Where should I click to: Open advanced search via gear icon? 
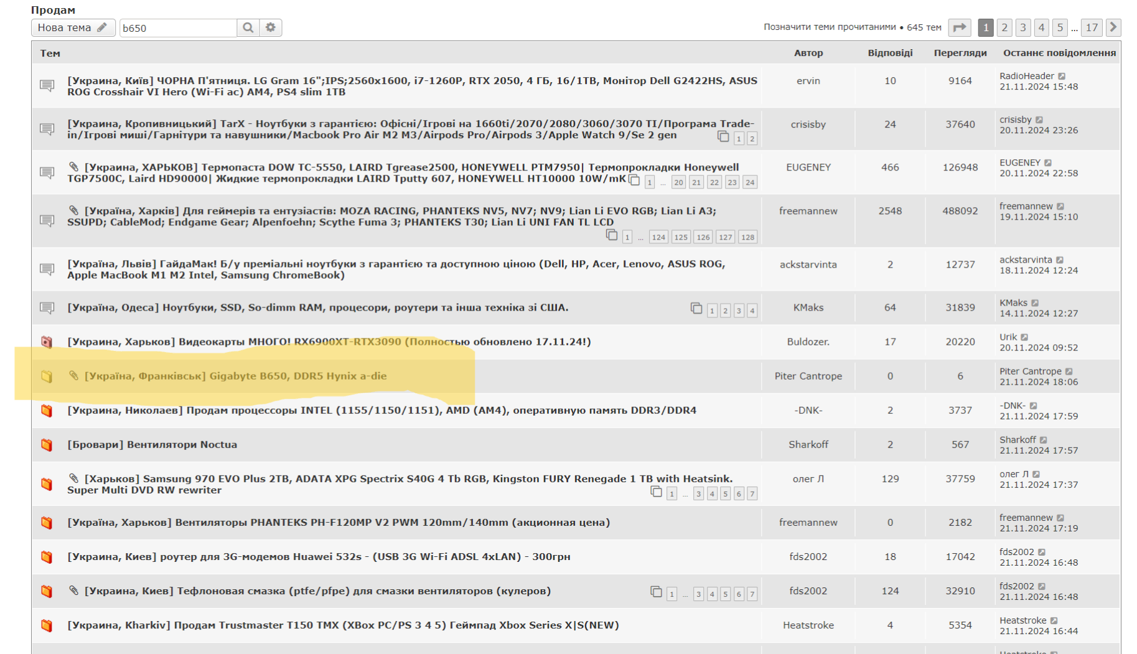[x=271, y=27]
